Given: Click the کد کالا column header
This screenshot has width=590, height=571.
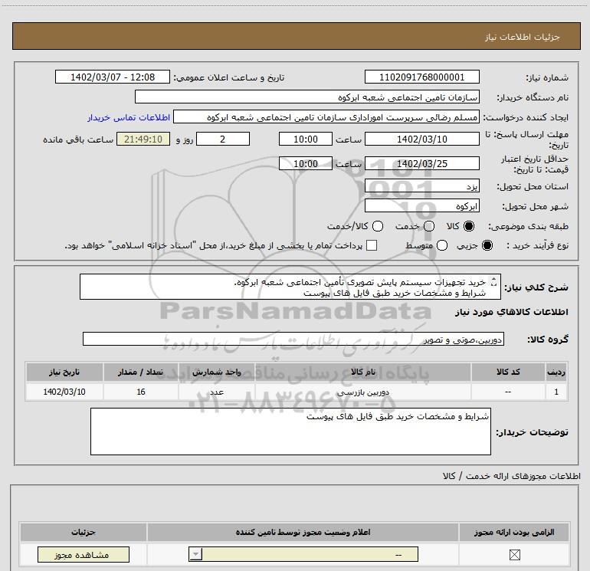Looking at the screenshot, I should click(x=508, y=372).
